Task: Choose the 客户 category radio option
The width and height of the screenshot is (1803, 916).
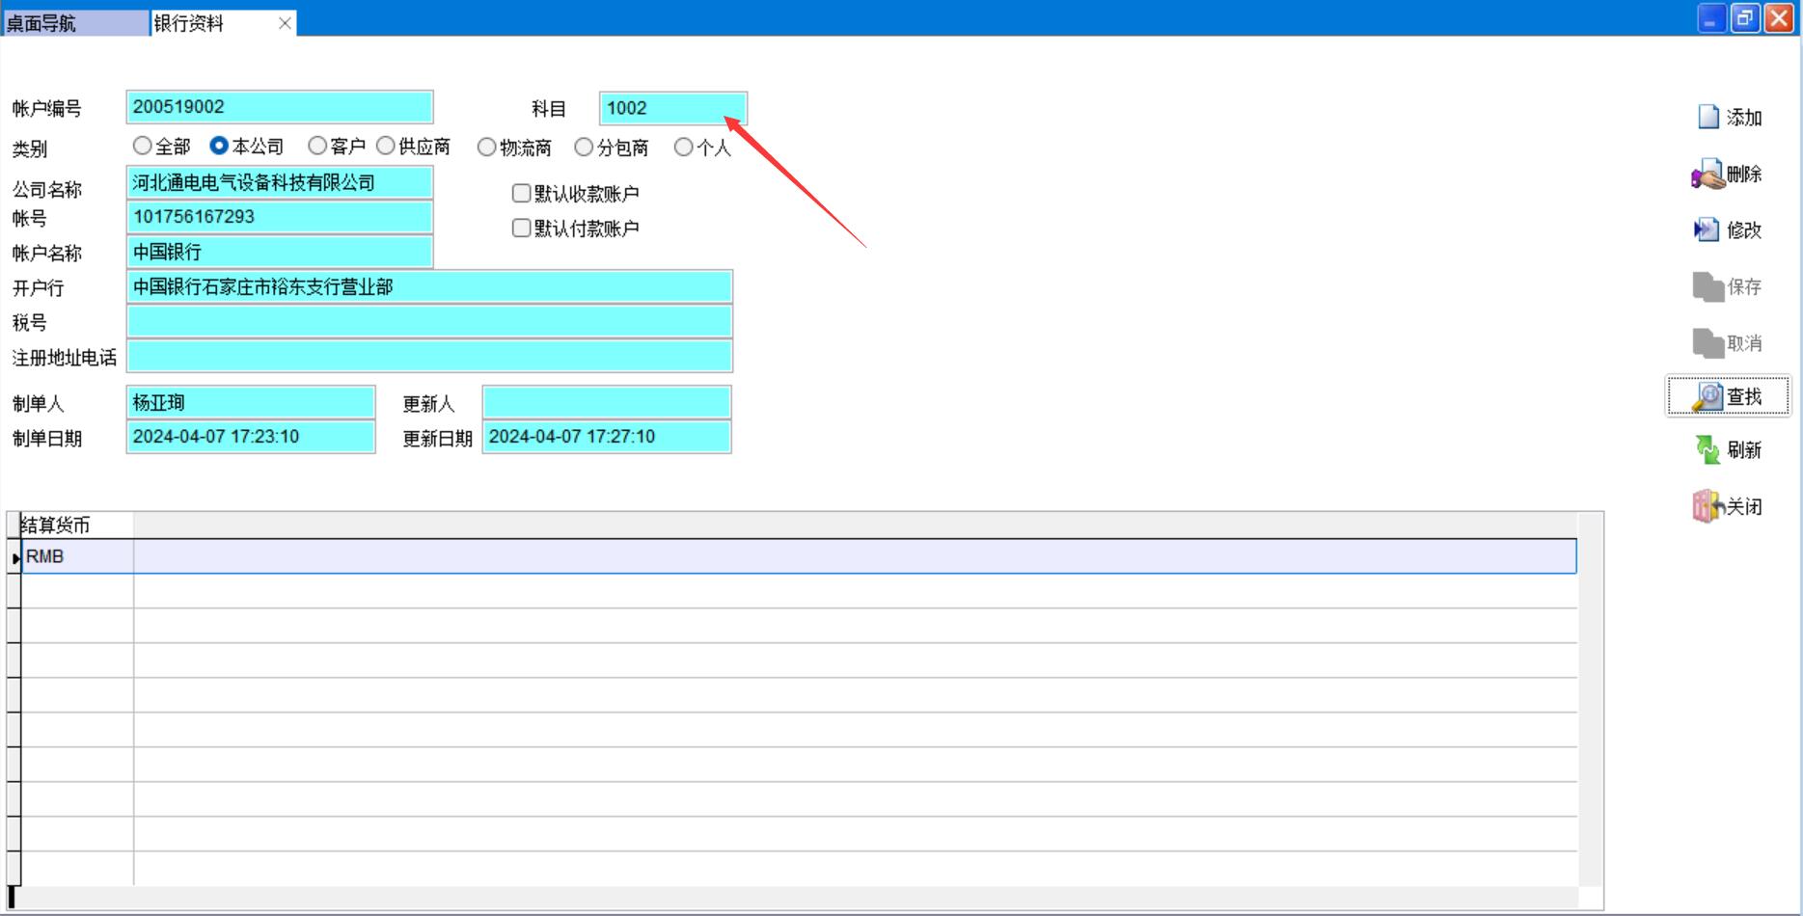Action: (317, 146)
